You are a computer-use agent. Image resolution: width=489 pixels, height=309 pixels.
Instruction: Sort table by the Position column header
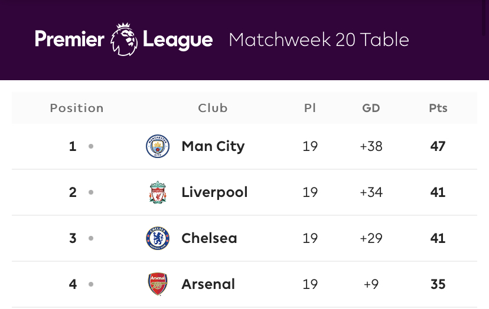(77, 108)
